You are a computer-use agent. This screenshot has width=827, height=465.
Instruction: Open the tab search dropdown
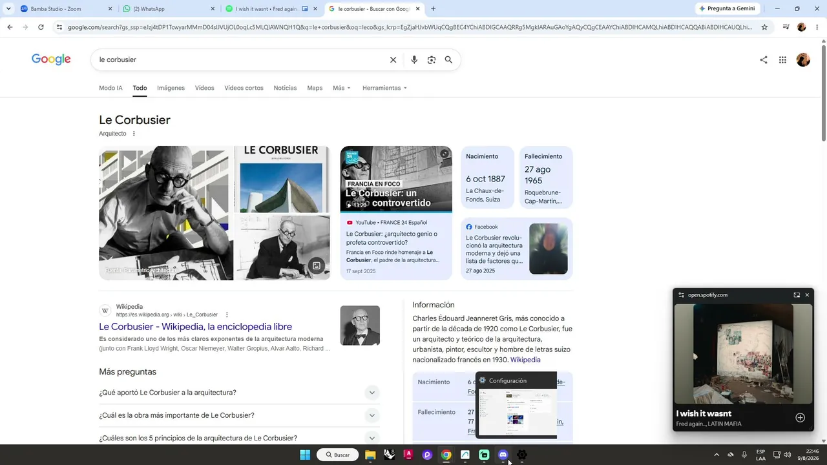[x=8, y=9]
